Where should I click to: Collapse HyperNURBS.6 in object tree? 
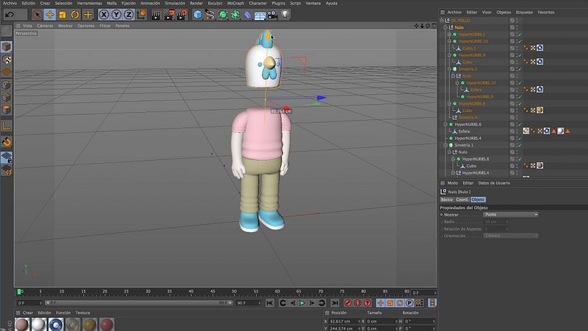tap(445, 124)
